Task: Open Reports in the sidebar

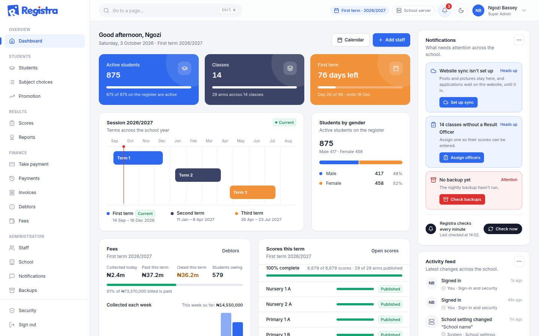Action: pyautogui.click(x=45, y=137)
